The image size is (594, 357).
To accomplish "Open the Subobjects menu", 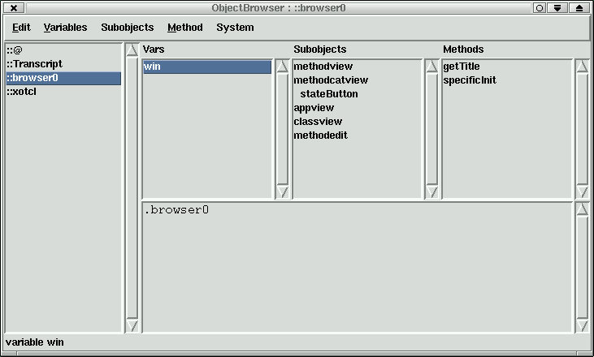I will pos(128,28).
